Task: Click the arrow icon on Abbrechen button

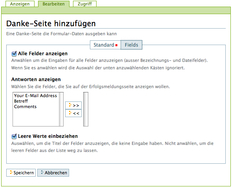Action: (x=42, y=172)
